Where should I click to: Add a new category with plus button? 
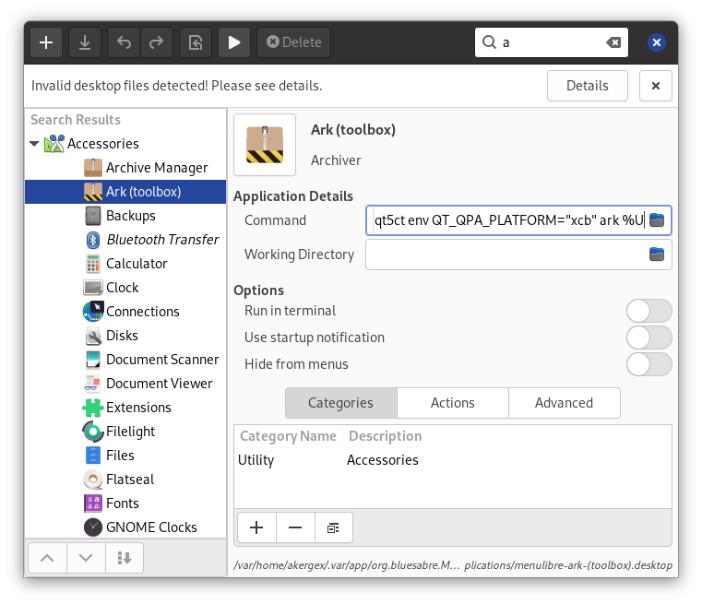(x=256, y=528)
